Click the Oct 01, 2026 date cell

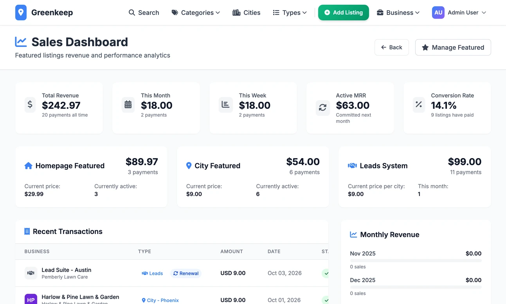point(284,300)
